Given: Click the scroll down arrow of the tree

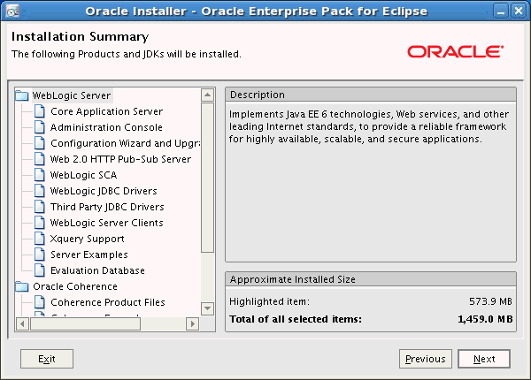Looking at the screenshot, I should tap(208, 308).
